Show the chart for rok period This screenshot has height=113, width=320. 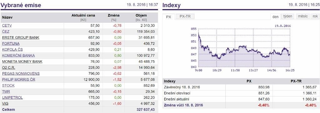pos(315,16)
